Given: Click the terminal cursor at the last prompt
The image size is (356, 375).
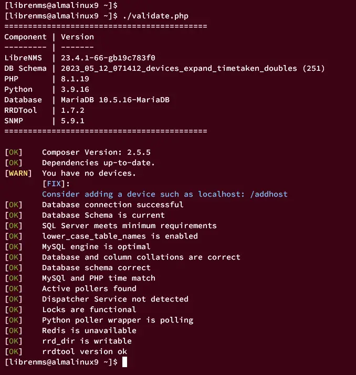Looking at the screenshot, I should [123, 362].
